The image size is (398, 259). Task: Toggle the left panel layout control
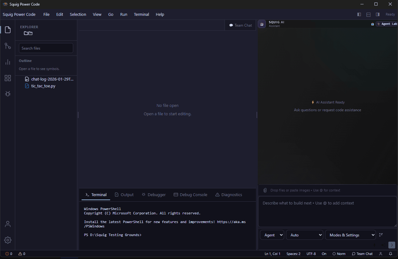coord(359,14)
